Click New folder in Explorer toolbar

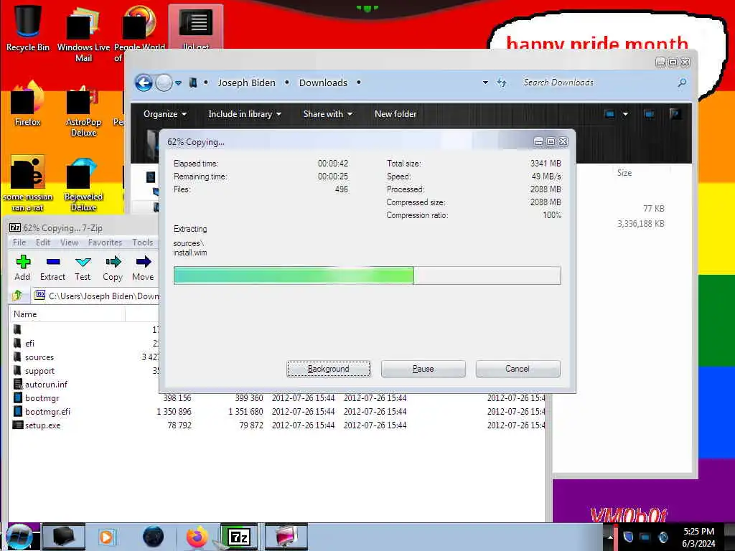coord(395,114)
